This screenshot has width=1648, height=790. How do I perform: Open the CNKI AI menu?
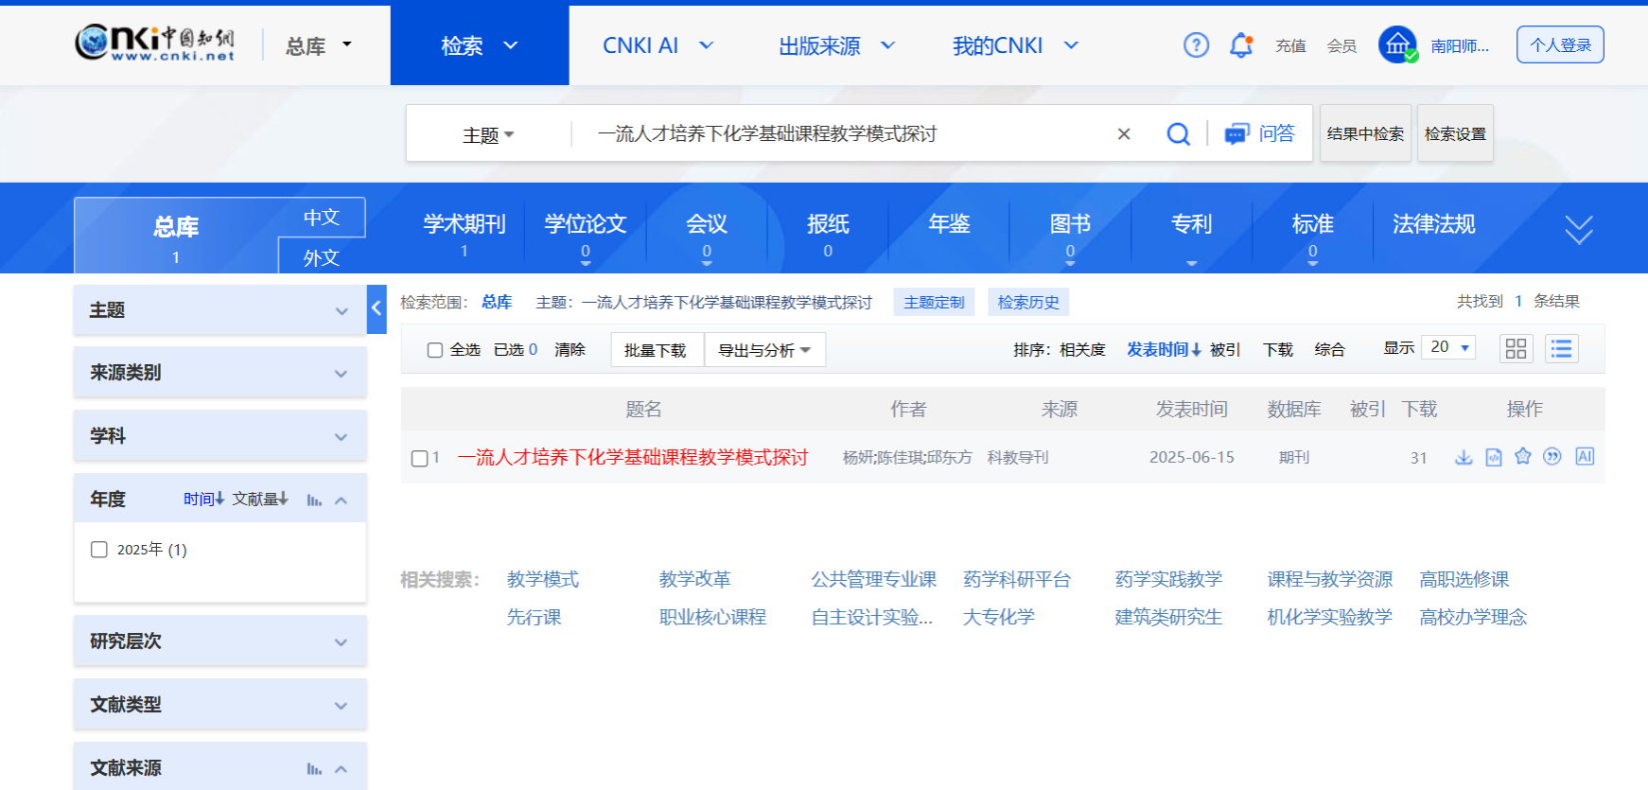[x=657, y=45]
